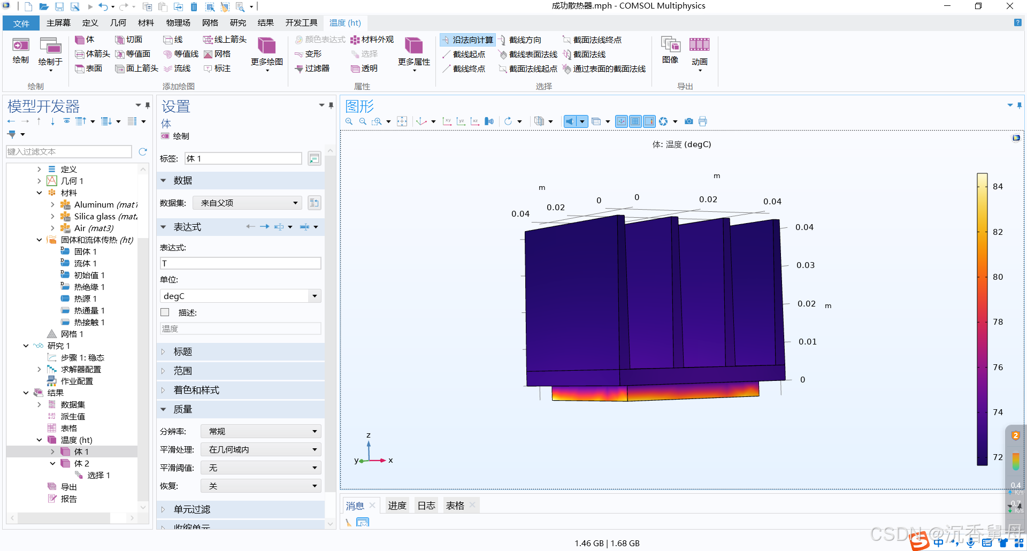Click the Zoom Extents icon
This screenshot has height=551, width=1027.
pos(402,121)
